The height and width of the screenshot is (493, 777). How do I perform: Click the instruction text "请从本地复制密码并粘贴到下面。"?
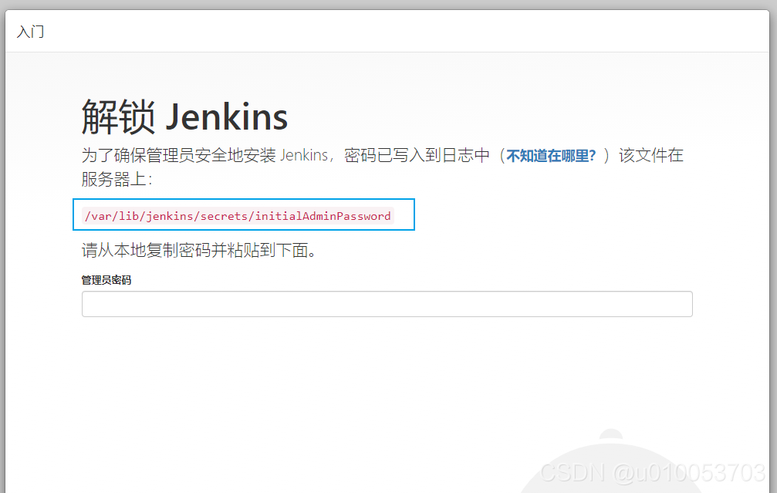coord(199,250)
